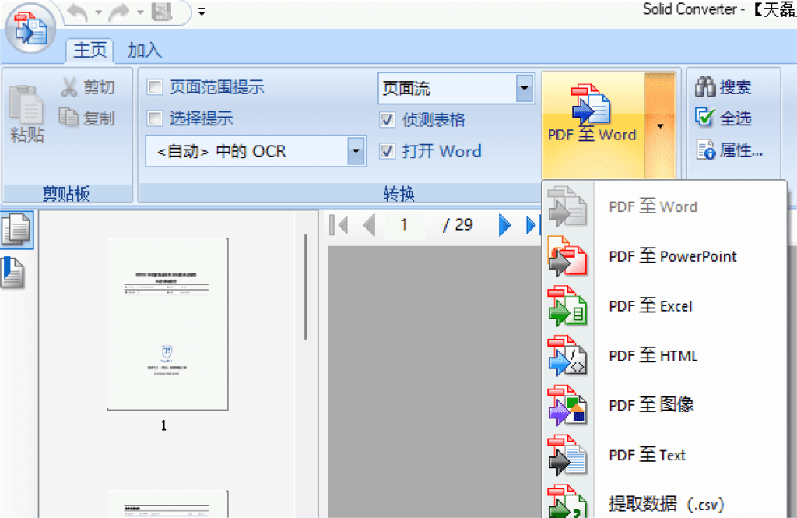Click the 剪切 scissors button

pos(87,87)
